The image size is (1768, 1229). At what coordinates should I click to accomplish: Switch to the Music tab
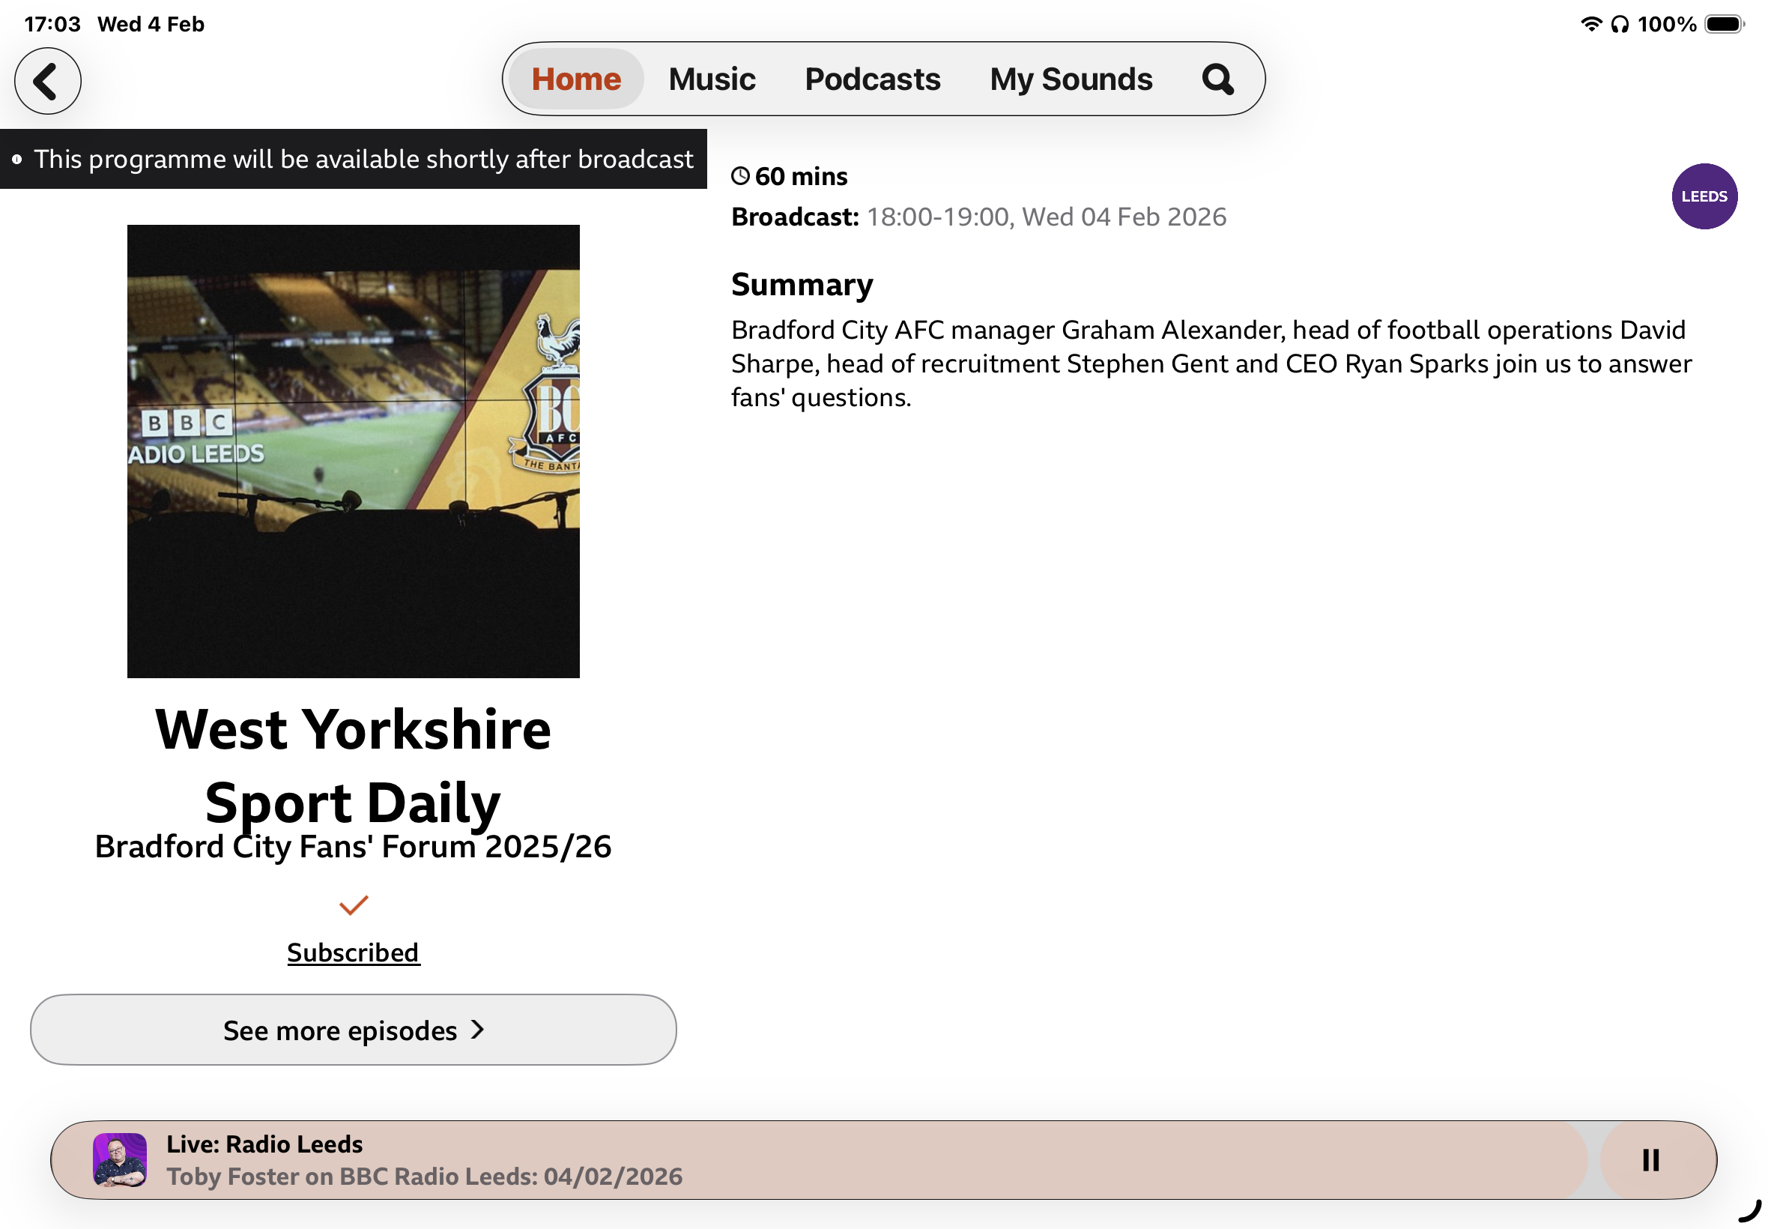coord(712,79)
